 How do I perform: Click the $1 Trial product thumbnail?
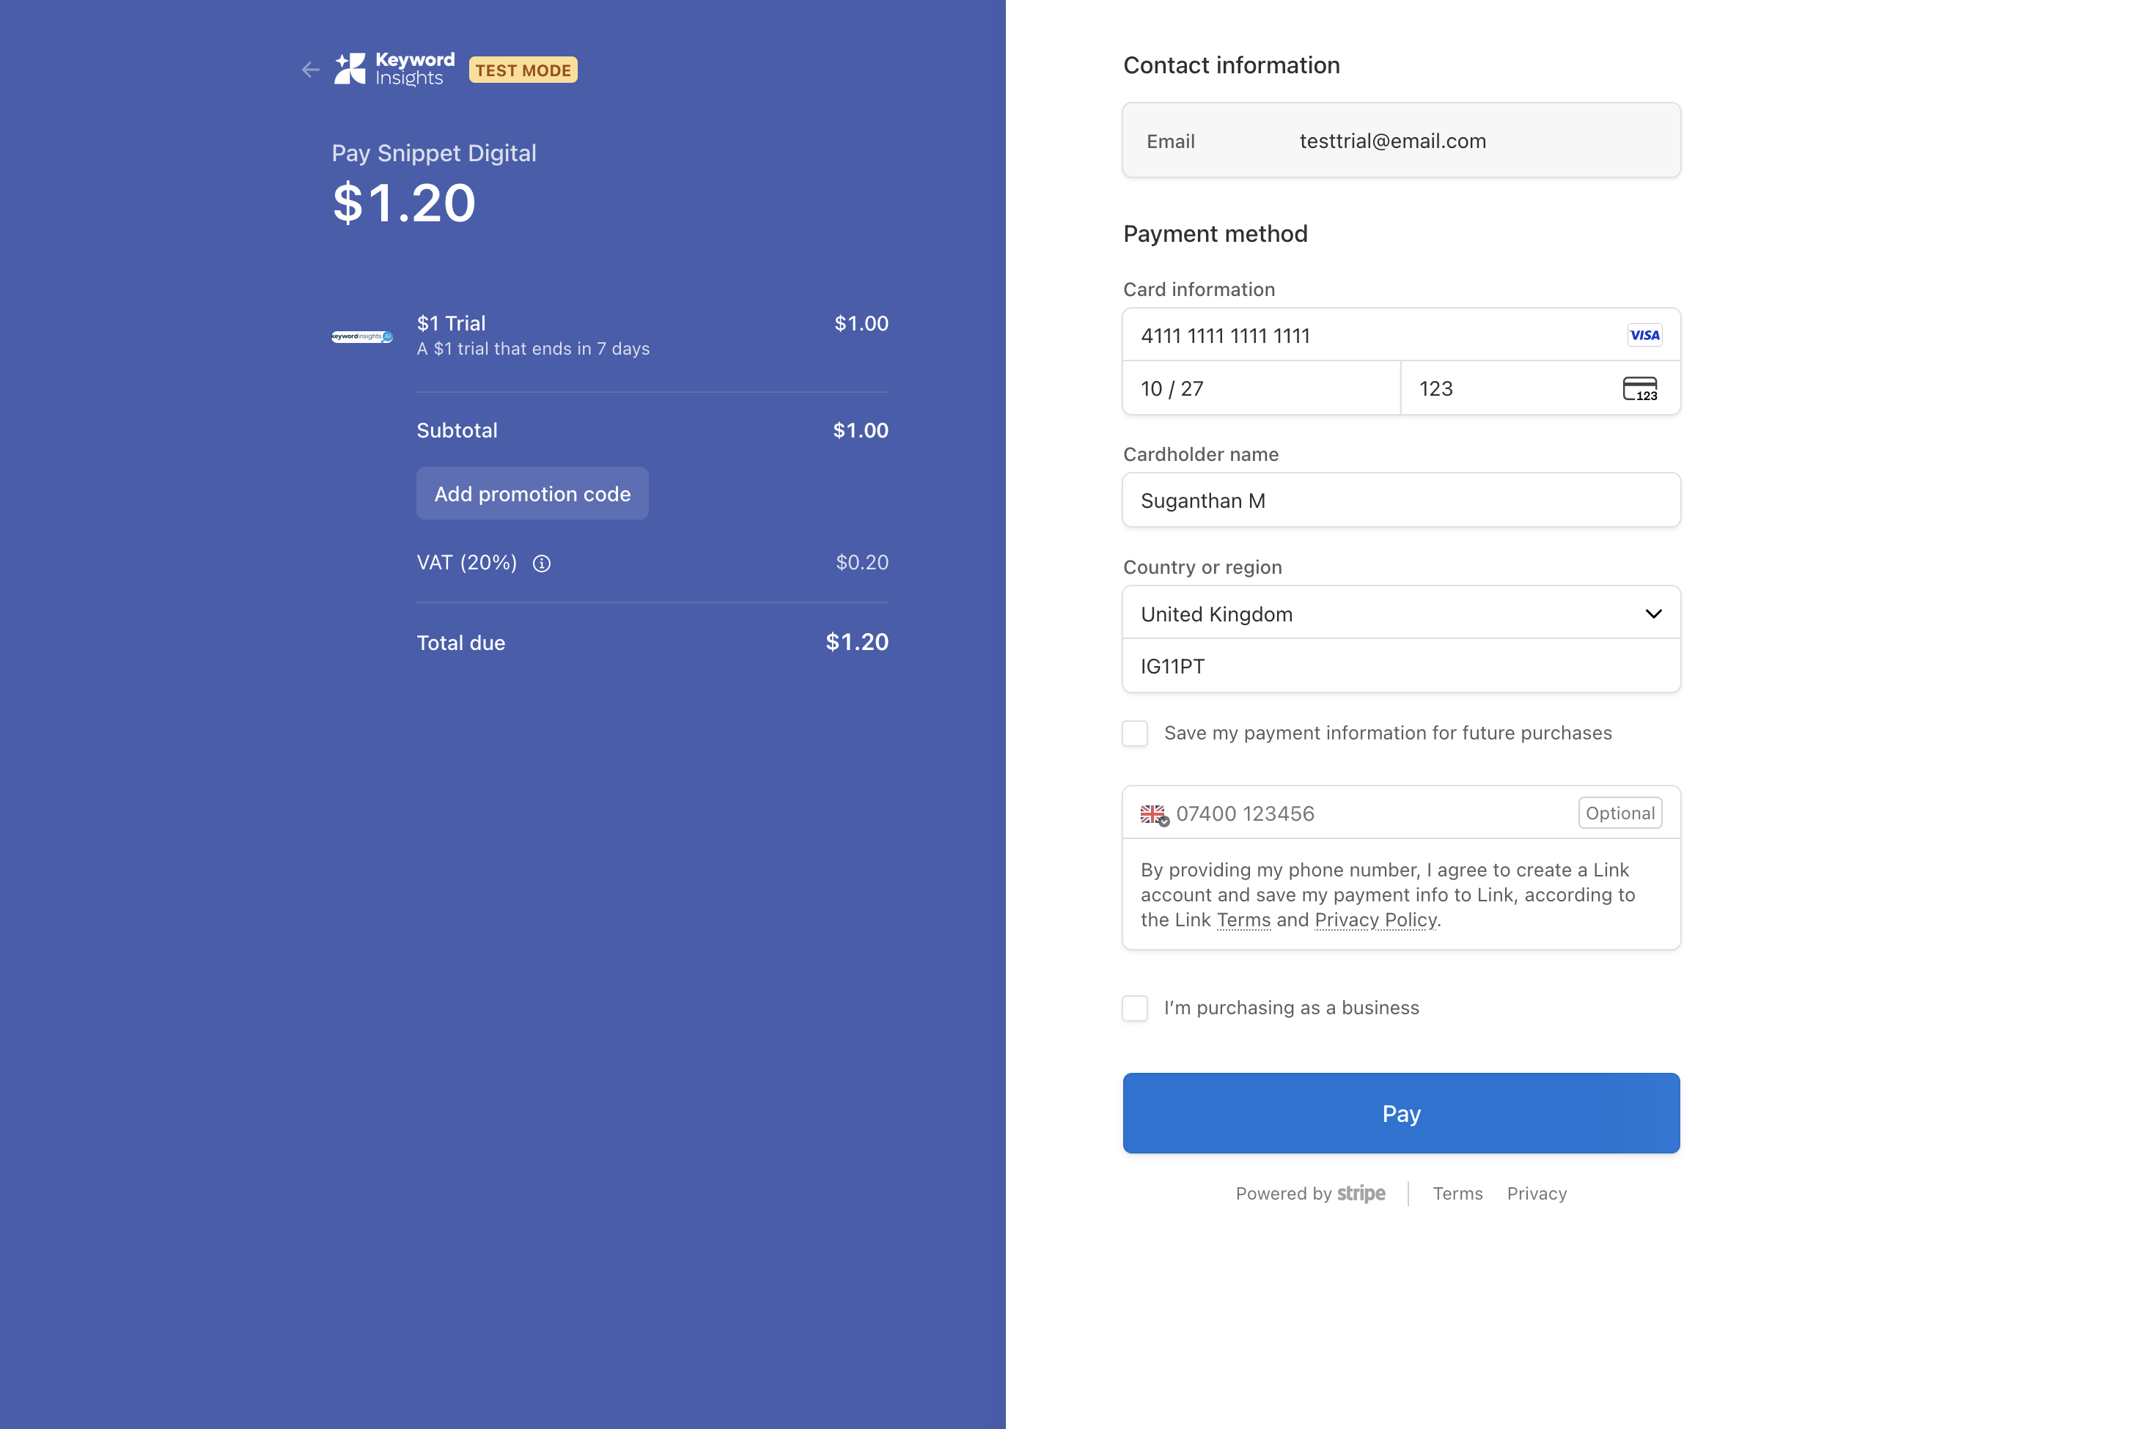(362, 336)
